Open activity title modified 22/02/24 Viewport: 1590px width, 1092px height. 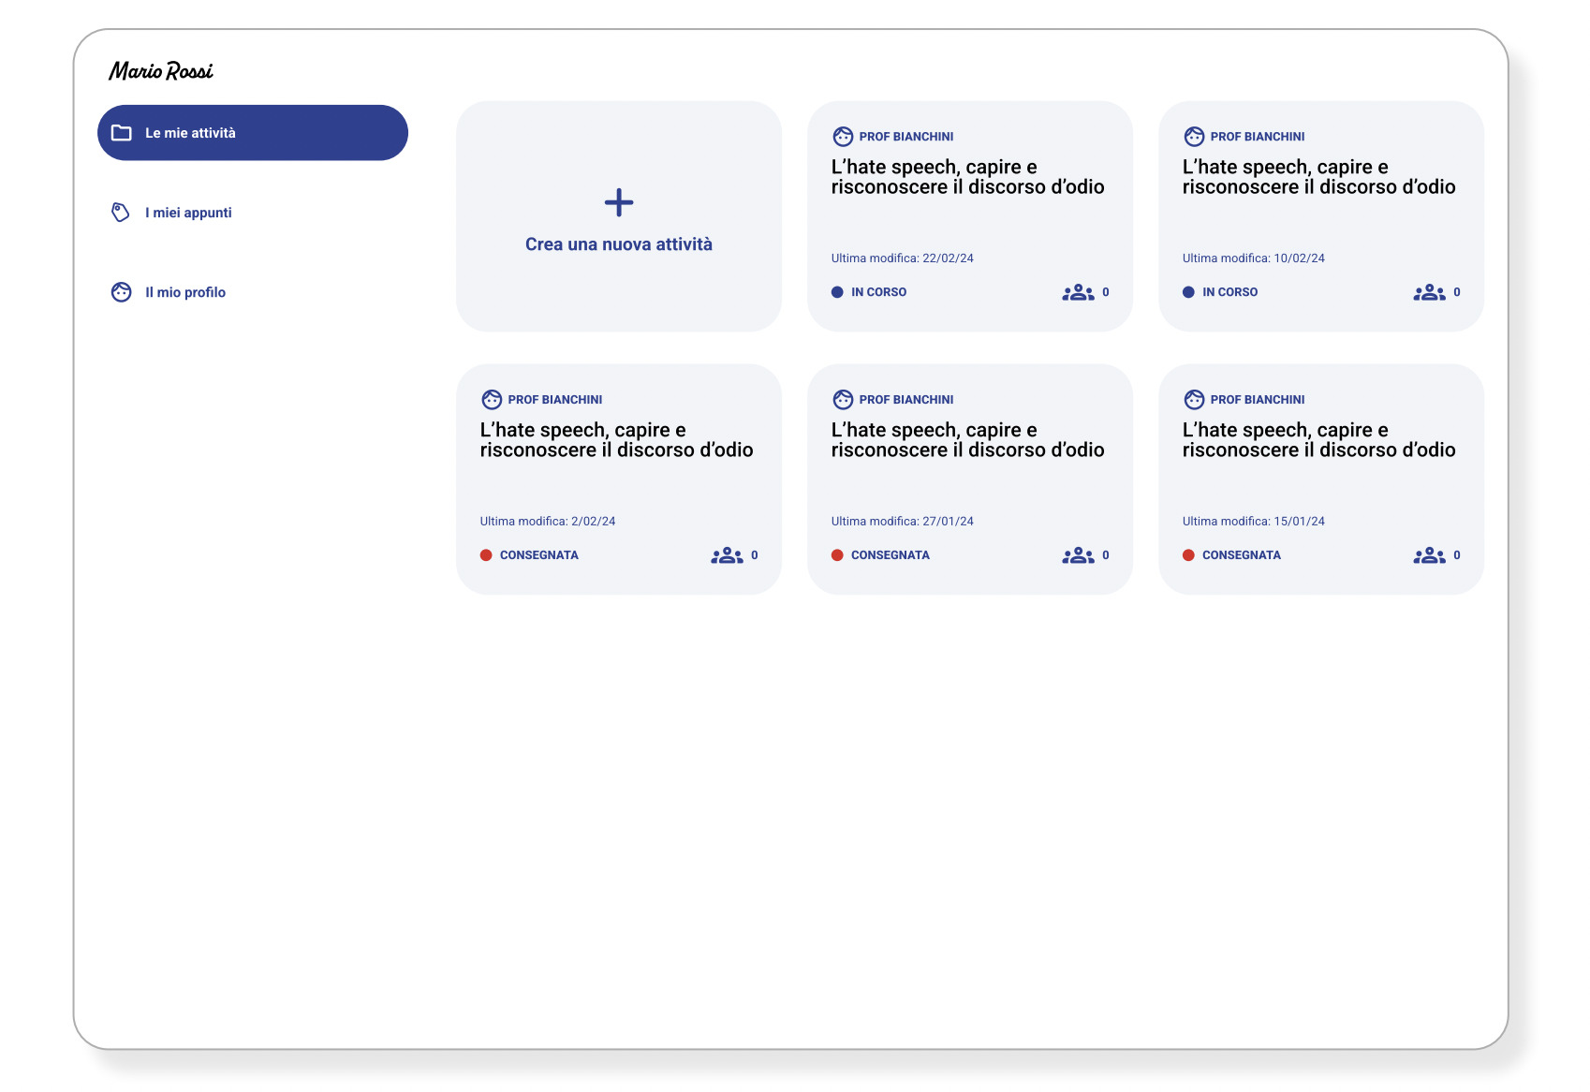click(x=967, y=177)
